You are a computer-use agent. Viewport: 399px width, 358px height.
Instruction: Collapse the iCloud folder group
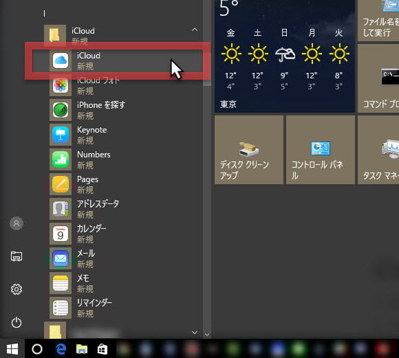tap(195, 30)
